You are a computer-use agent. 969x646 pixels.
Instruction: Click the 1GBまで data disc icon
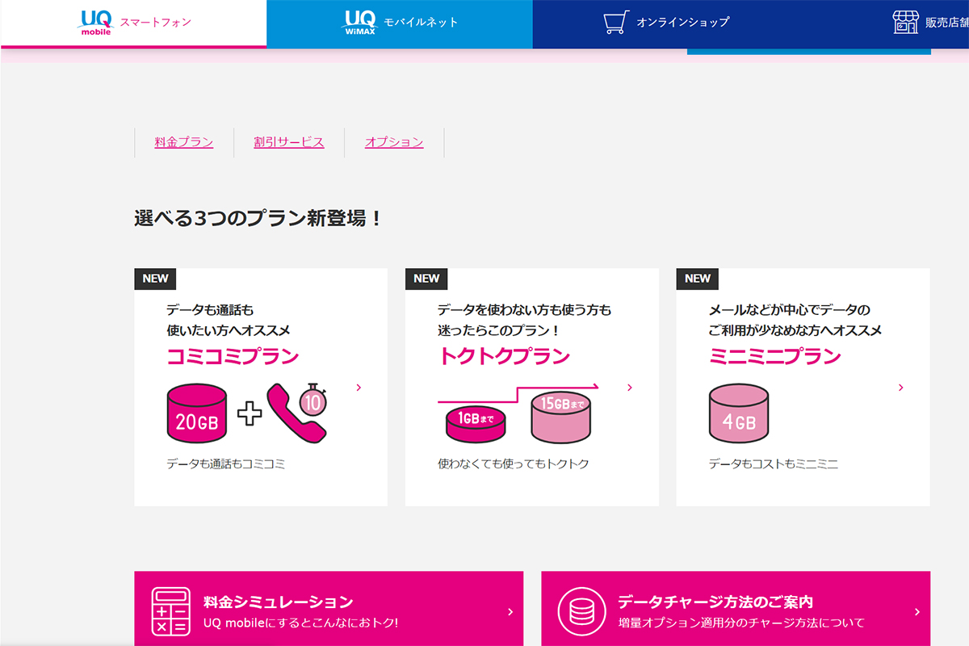pos(476,425)
